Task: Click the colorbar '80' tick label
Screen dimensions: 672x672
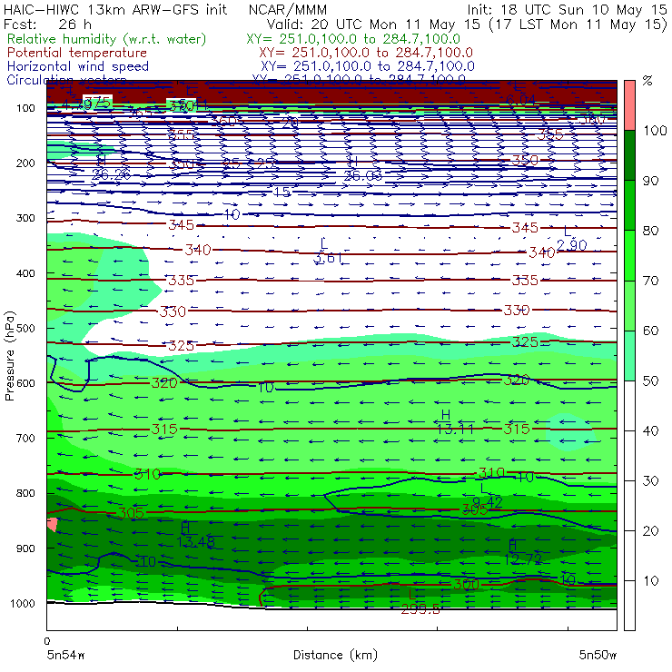Action: click(651, 231)
